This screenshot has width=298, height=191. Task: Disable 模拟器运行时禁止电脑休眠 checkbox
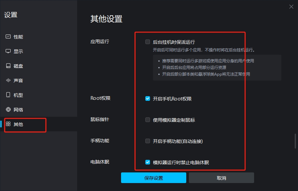coord(148,162)
